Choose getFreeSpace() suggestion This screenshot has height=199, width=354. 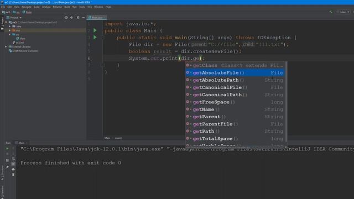click(235, 102)
